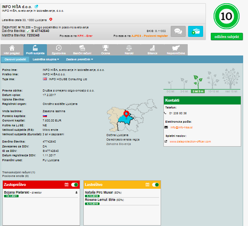This screenshot has width=248, height=226.
Task: Click the calendar icon in the Lastništvo header
Action: tap(148, 185)
